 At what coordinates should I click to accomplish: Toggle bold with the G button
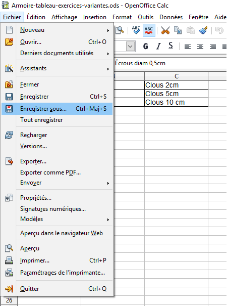[x=146, y=46]
